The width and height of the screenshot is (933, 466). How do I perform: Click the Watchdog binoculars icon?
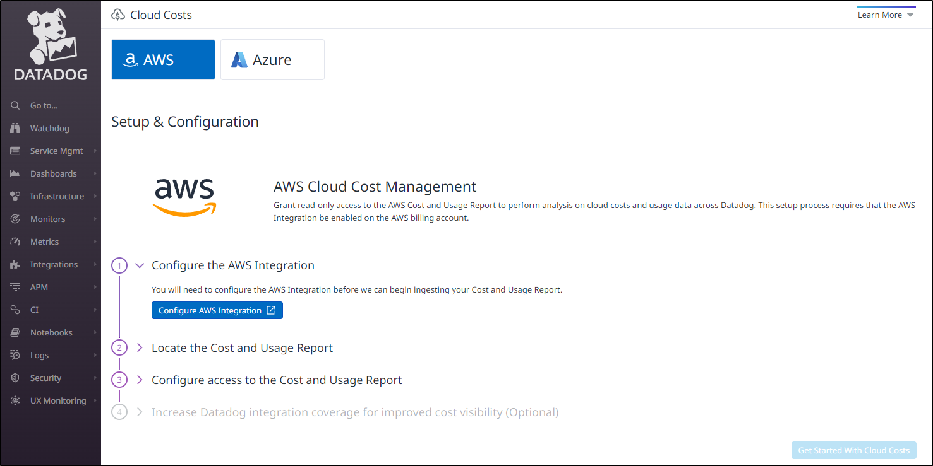(x=16, y=128)
